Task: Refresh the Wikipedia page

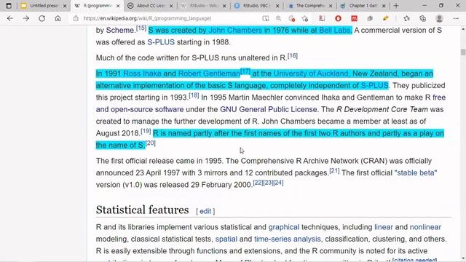Action: pos(42,18)
